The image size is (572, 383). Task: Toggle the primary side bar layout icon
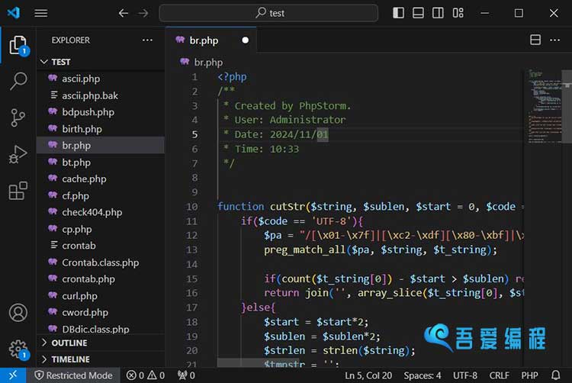398,13
